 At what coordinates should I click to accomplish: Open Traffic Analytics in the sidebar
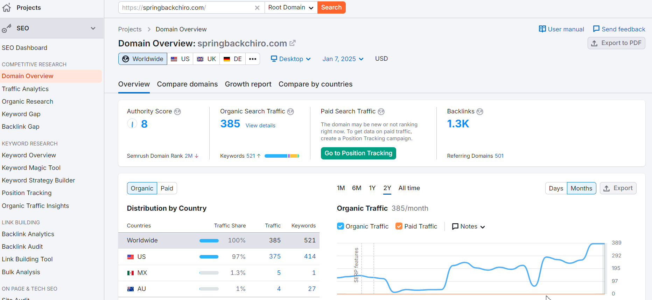point(25,89)
